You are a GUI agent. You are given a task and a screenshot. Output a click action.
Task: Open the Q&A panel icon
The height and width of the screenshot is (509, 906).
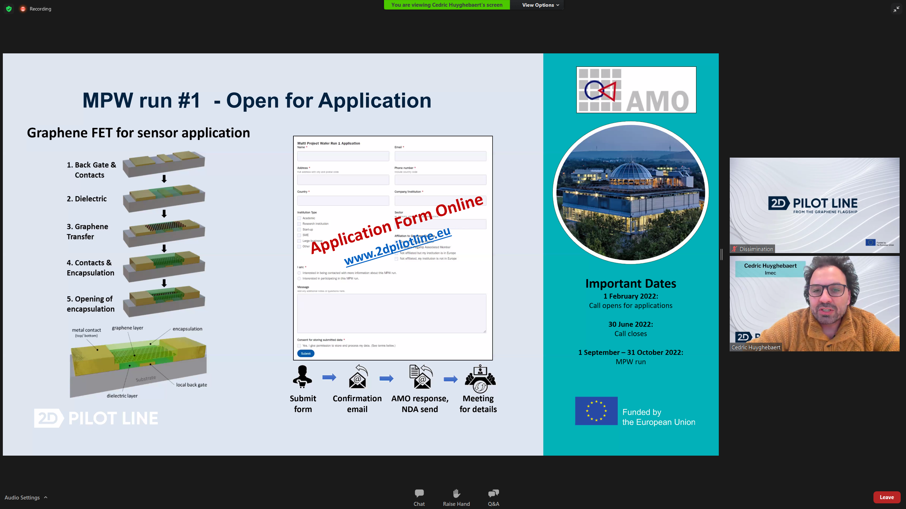click(x=493, y=493)
